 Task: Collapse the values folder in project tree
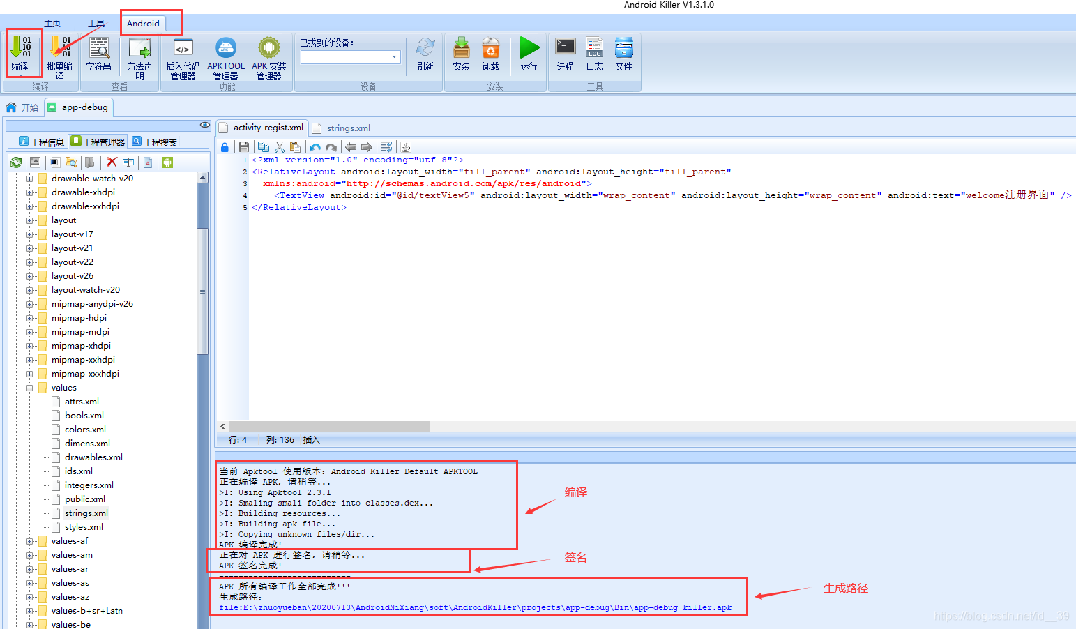coord(30,388)
